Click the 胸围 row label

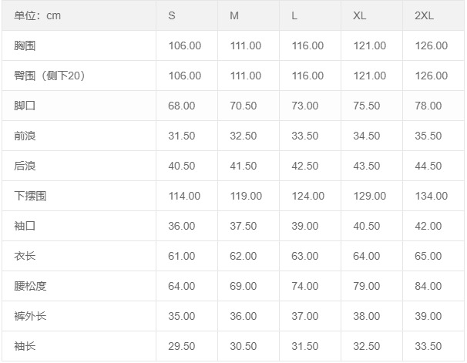(x=25, y=45)
